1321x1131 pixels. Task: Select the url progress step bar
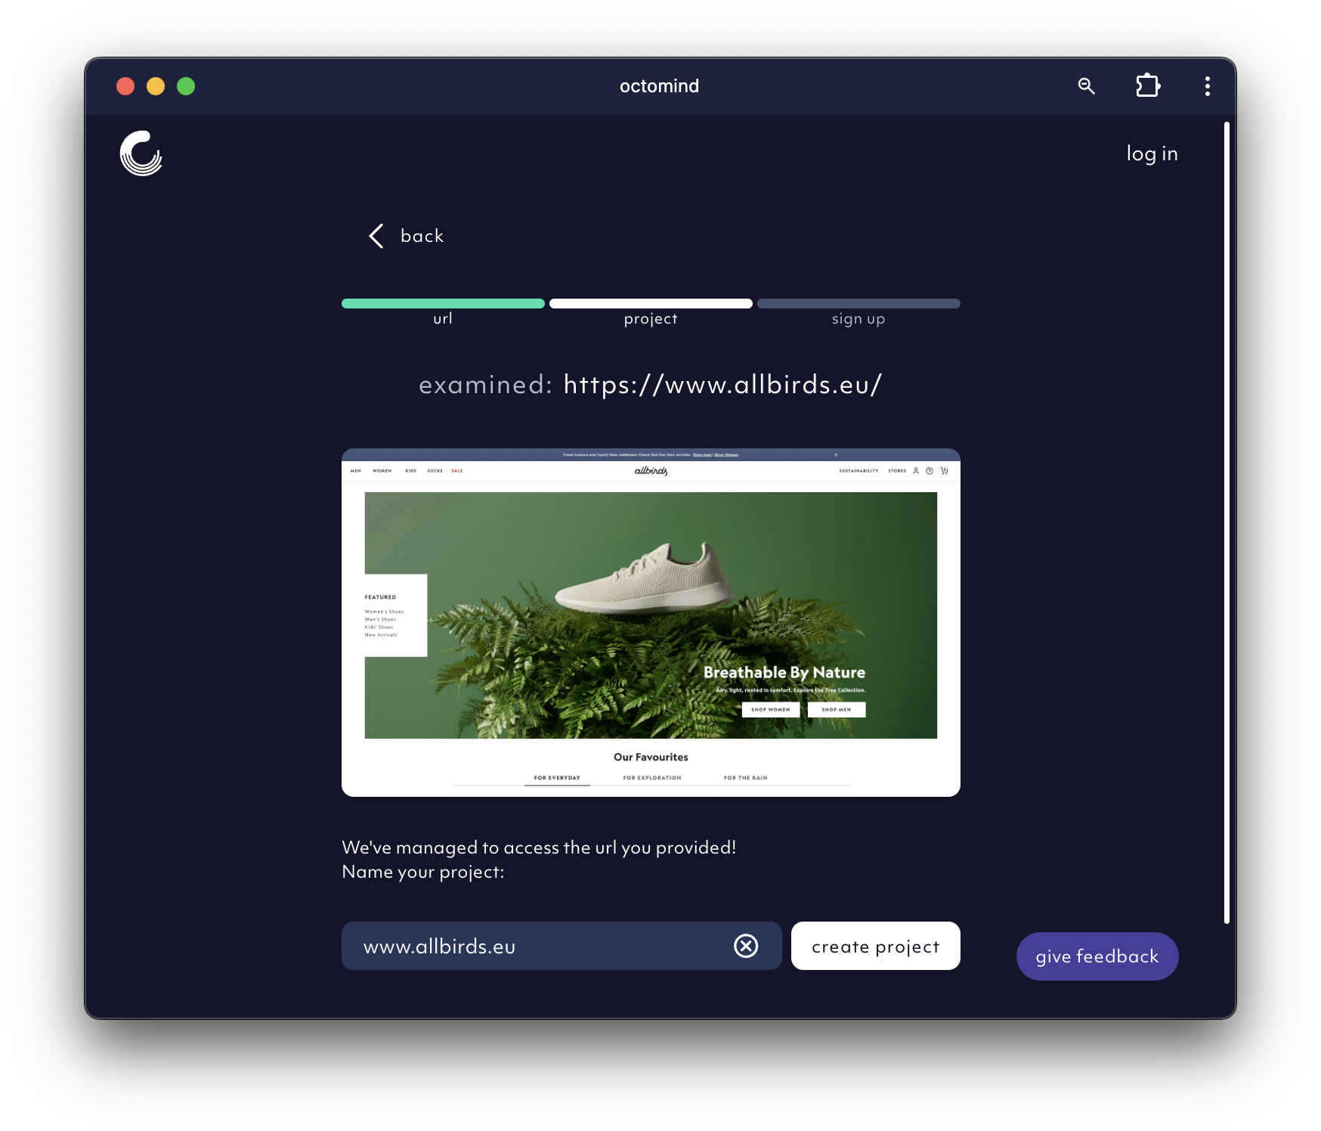click(x=443, y=303)
